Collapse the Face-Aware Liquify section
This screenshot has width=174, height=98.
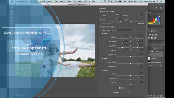(100, 27)
